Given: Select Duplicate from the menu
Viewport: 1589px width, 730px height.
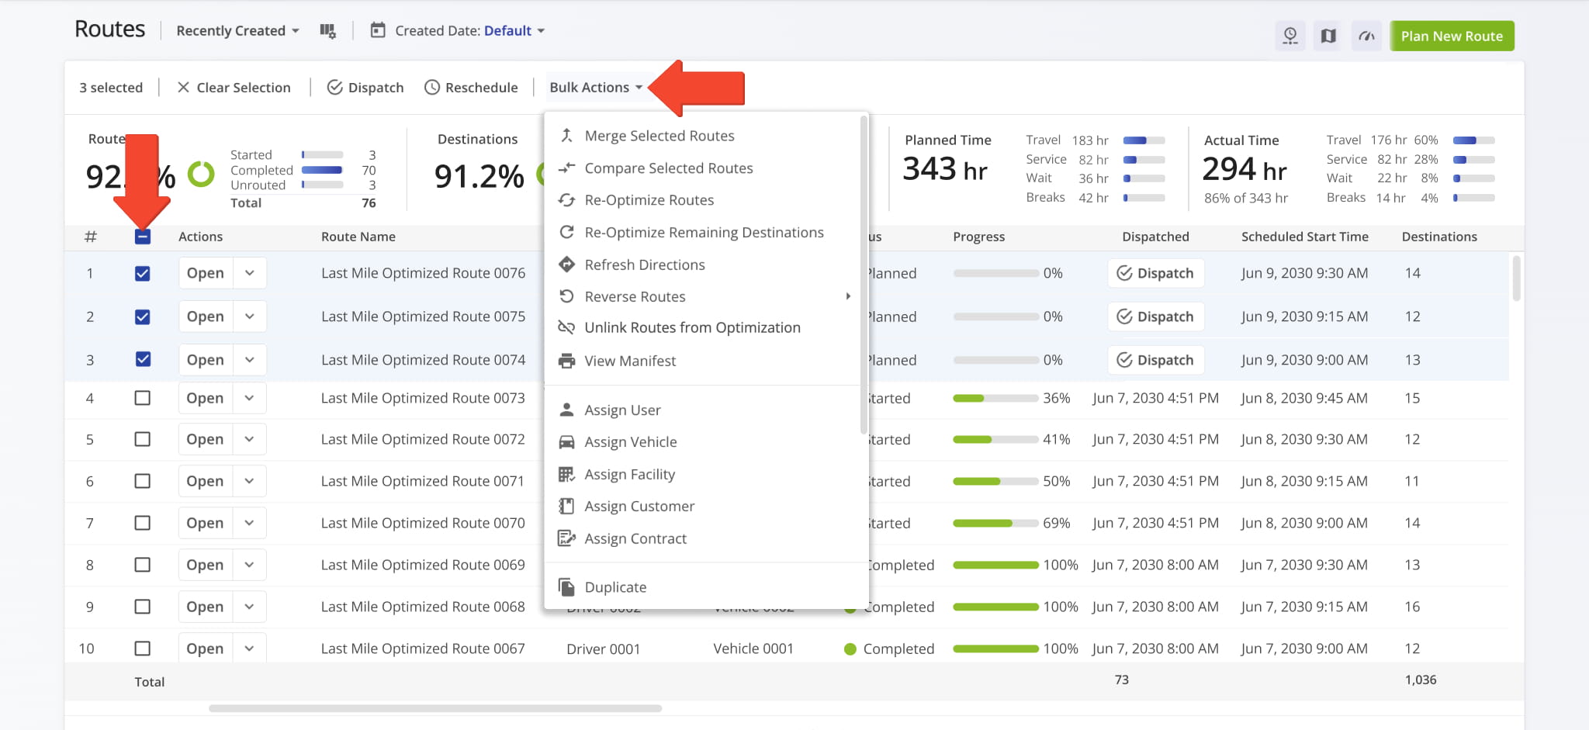Looking at the screenshot, I should (615, 586).
